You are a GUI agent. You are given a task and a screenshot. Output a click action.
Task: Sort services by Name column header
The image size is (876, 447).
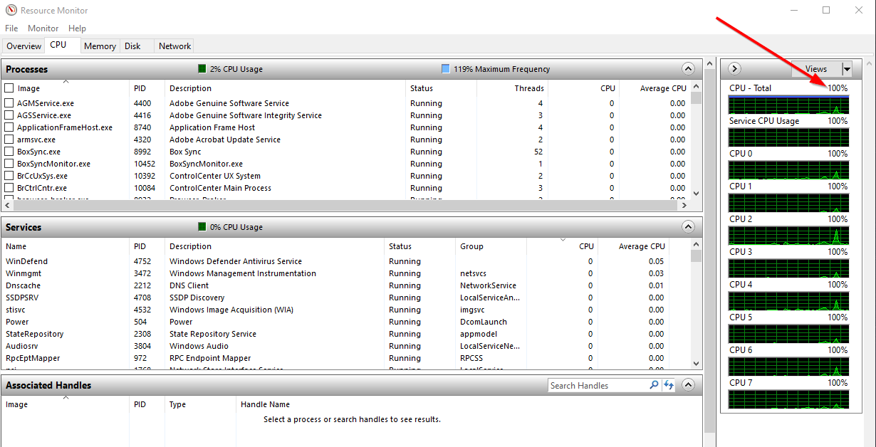point(65,246)
